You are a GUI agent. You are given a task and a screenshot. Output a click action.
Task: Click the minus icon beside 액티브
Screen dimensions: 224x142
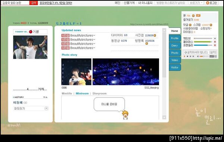pyautogui.click(x=215, y=38)
